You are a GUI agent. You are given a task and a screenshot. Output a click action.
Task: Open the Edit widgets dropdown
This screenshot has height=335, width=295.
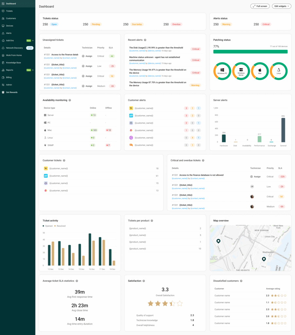pyautogui.click(x=281, y=6)
